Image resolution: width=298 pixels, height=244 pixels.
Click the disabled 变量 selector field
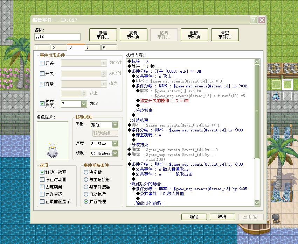pyautogui.click(x=84, y=84)
